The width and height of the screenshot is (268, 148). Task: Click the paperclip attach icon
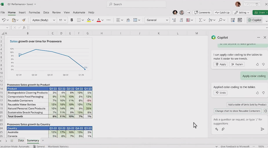pyautogui.click(x=223, y=129)
